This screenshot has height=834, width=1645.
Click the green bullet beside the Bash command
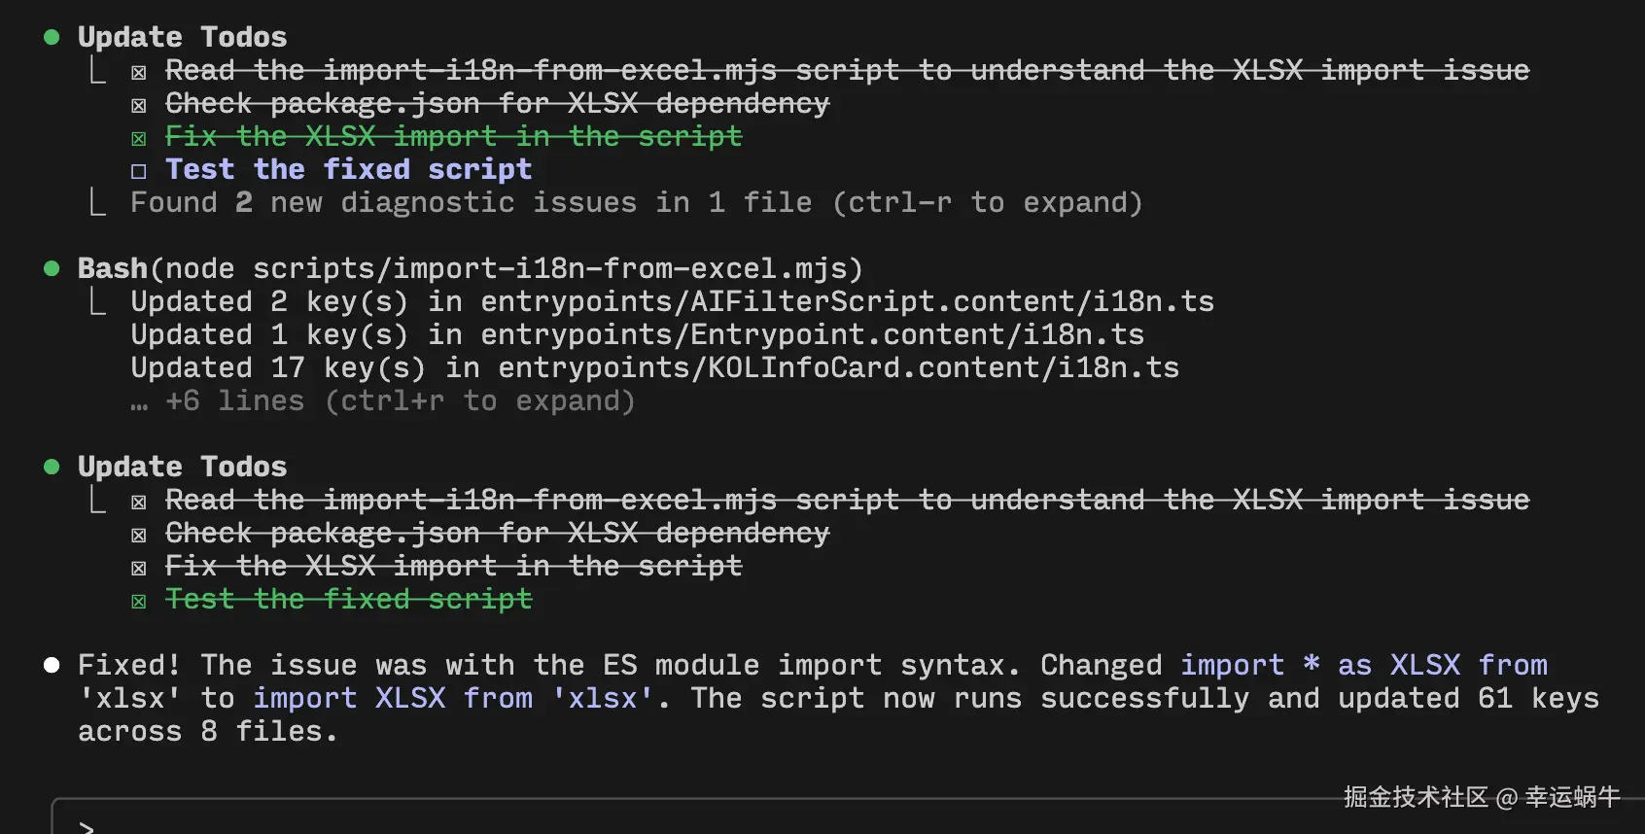pyautogui.click(x=52, y=268)
